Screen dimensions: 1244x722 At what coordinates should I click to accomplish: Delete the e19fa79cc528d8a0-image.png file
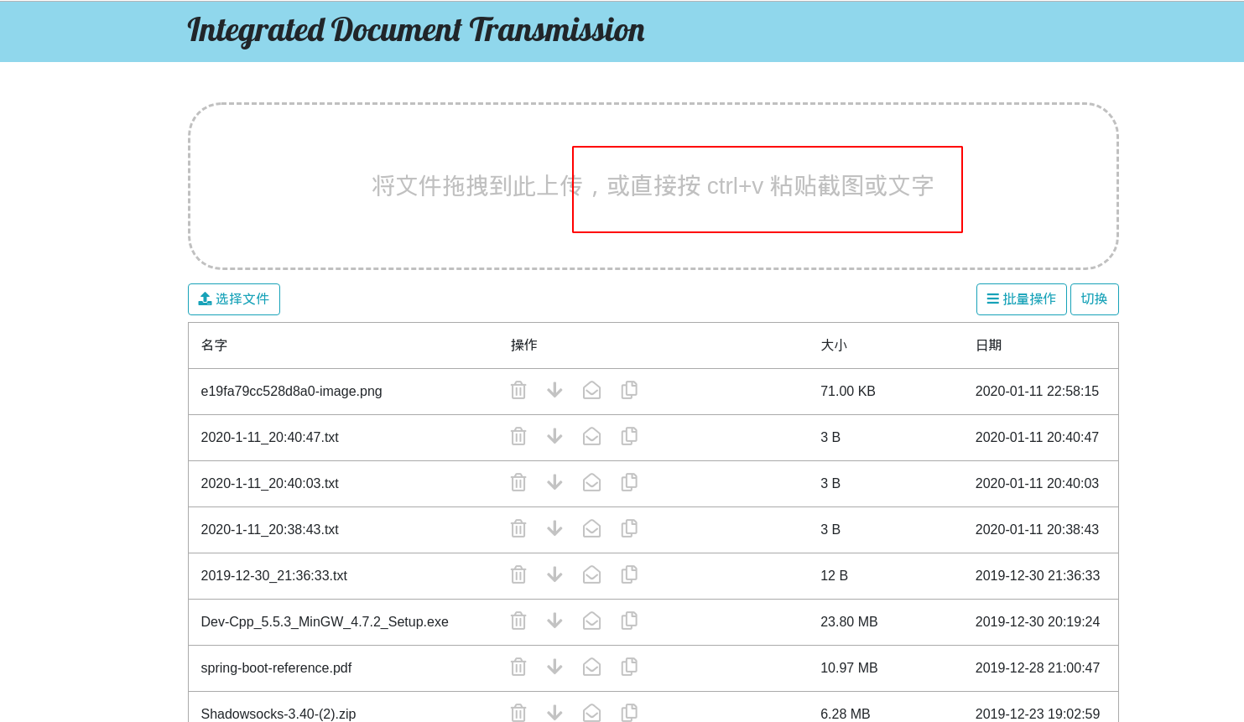click(x=518, y=391)
